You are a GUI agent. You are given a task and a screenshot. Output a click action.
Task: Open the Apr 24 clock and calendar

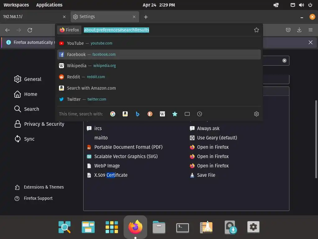[159, 5]
